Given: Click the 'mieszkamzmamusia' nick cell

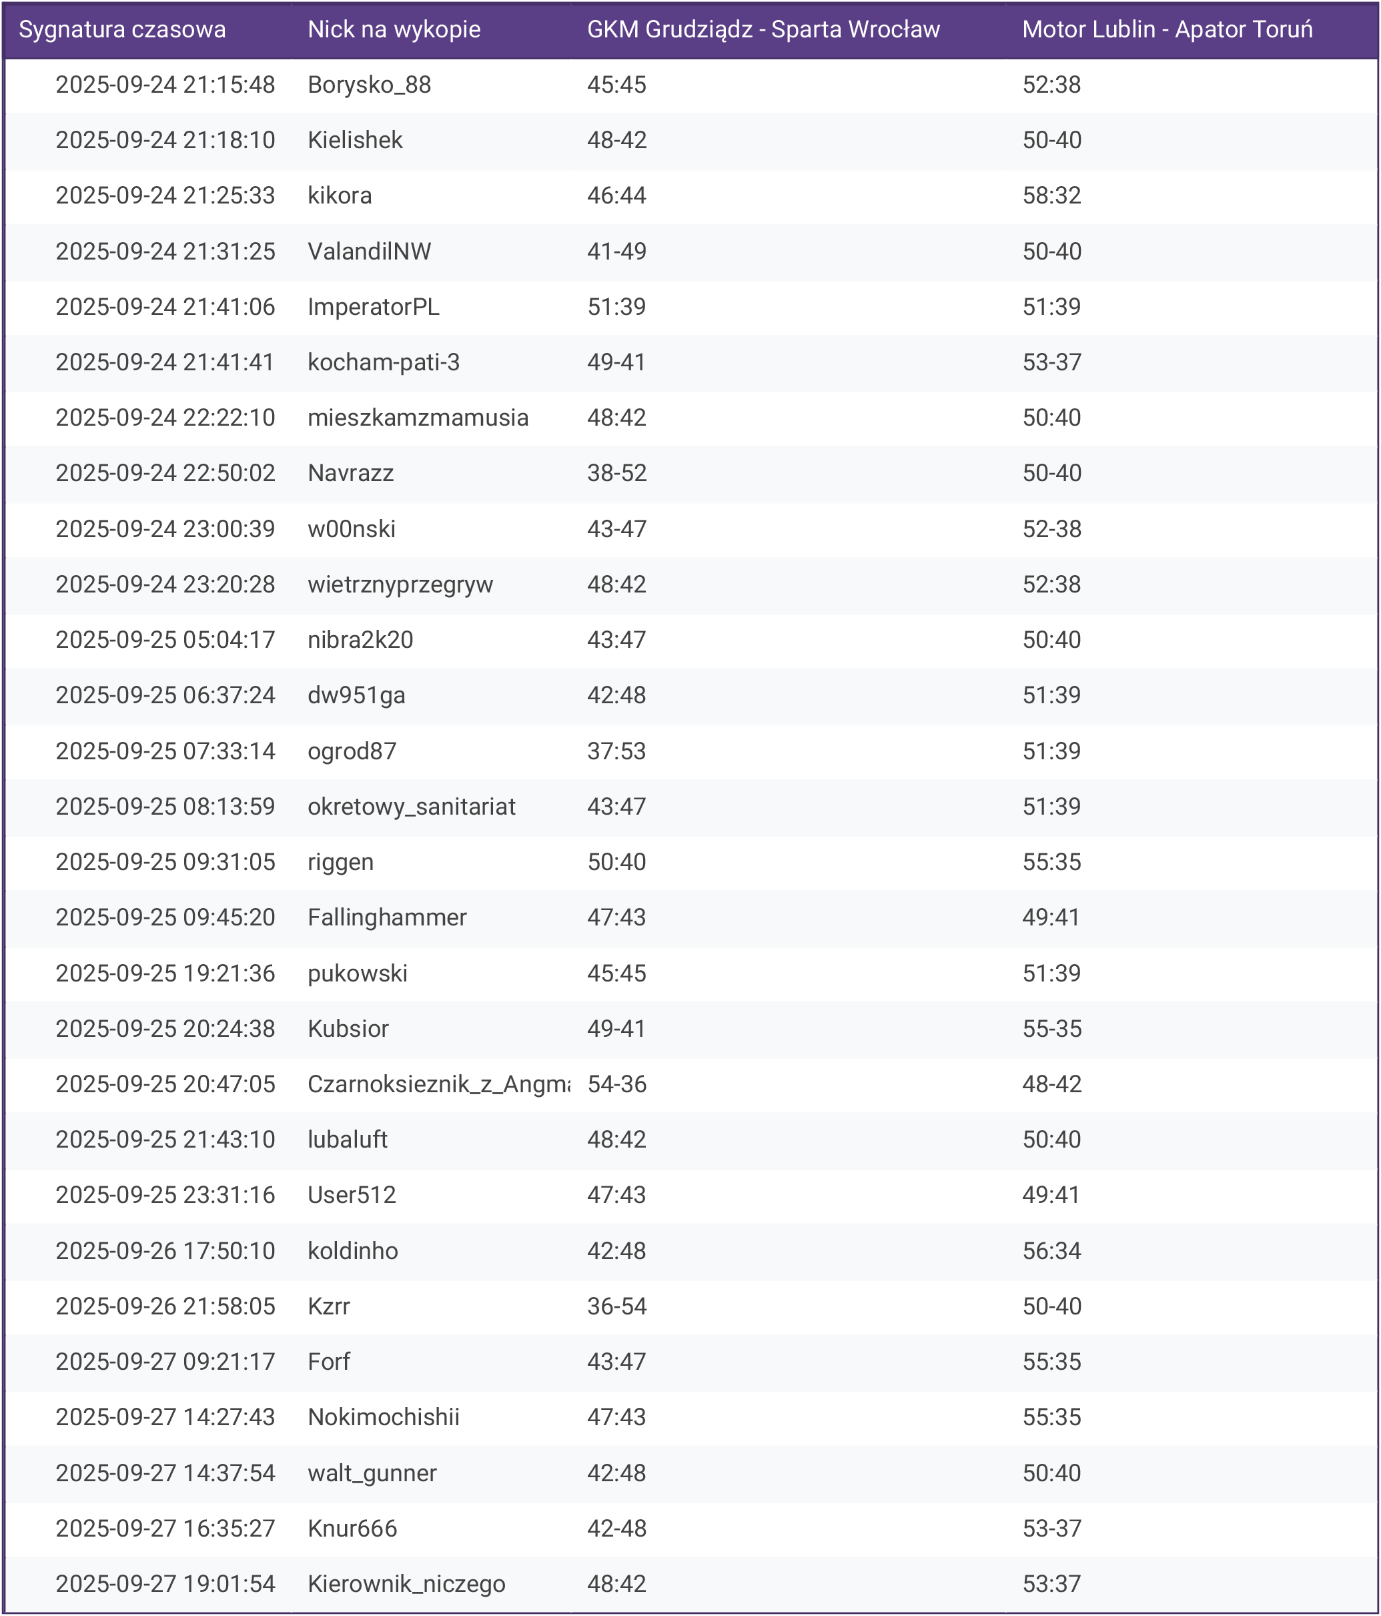Looking at the screenshot, I should pyautogui.click(x=418, y=418).
